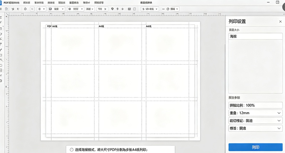The image size is (285, 153).
Task: Click the gear icon in left sidebar
Action: 1,81
